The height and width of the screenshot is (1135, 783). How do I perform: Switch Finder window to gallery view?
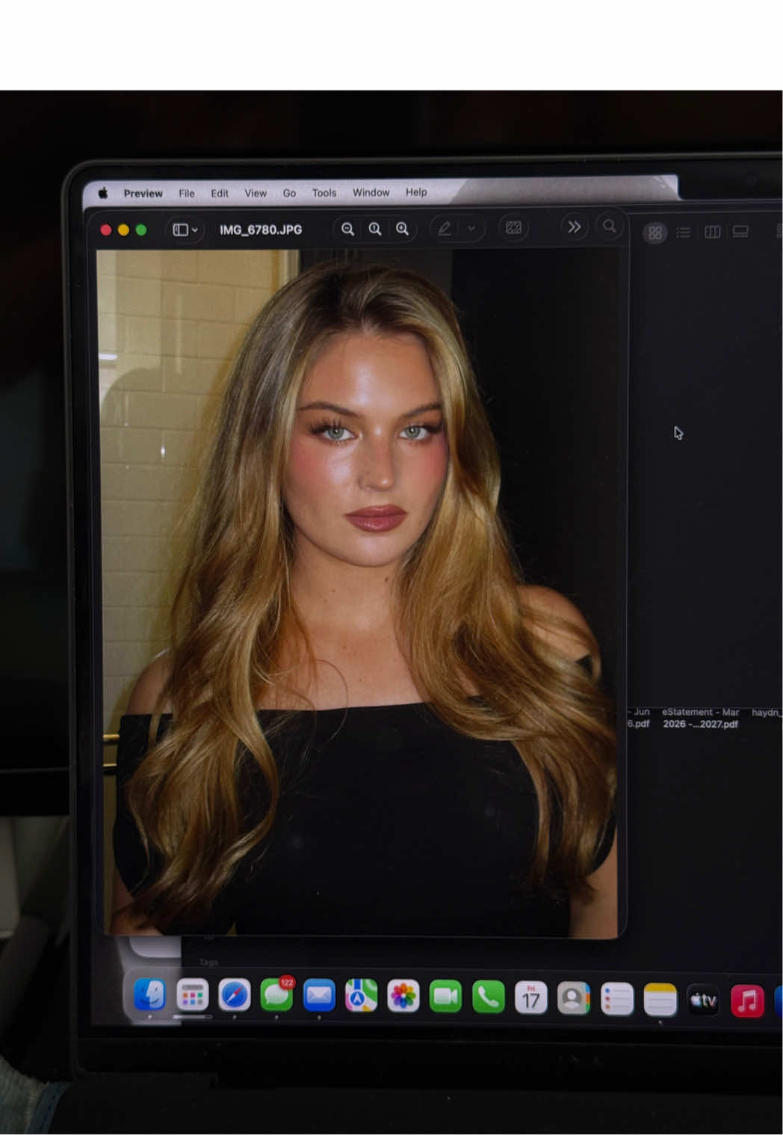[740, 232]
